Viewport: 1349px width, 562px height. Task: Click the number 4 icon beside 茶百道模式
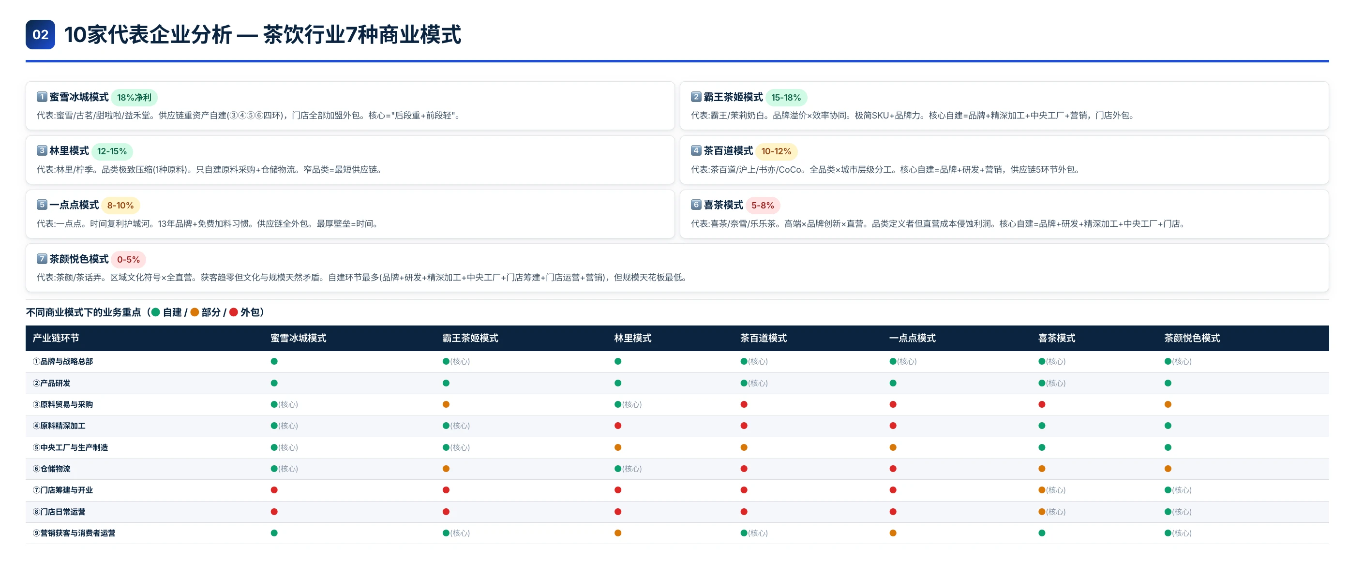point(696,151)
